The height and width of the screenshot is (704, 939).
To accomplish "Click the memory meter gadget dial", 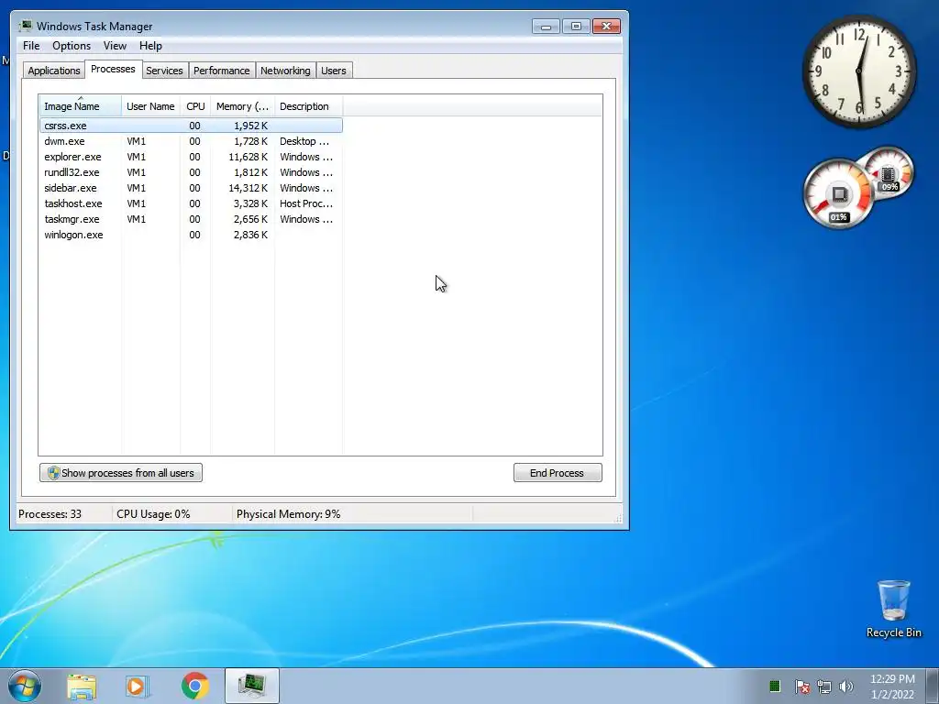I will pyautogui.click(x=889, y=172).
